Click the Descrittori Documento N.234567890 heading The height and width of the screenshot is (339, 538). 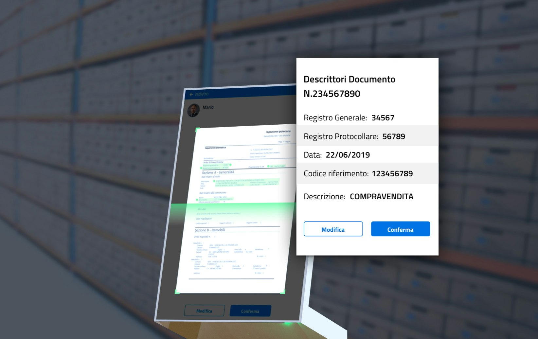click(x=350, y=86)
